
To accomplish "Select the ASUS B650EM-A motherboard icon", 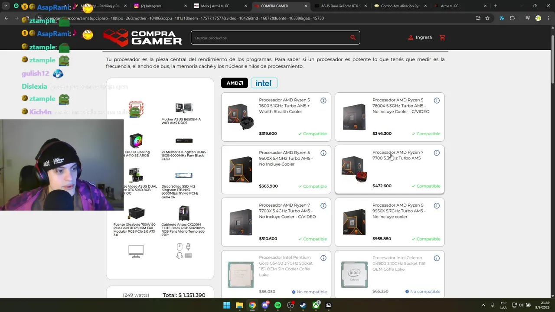I will click(184, 108).
